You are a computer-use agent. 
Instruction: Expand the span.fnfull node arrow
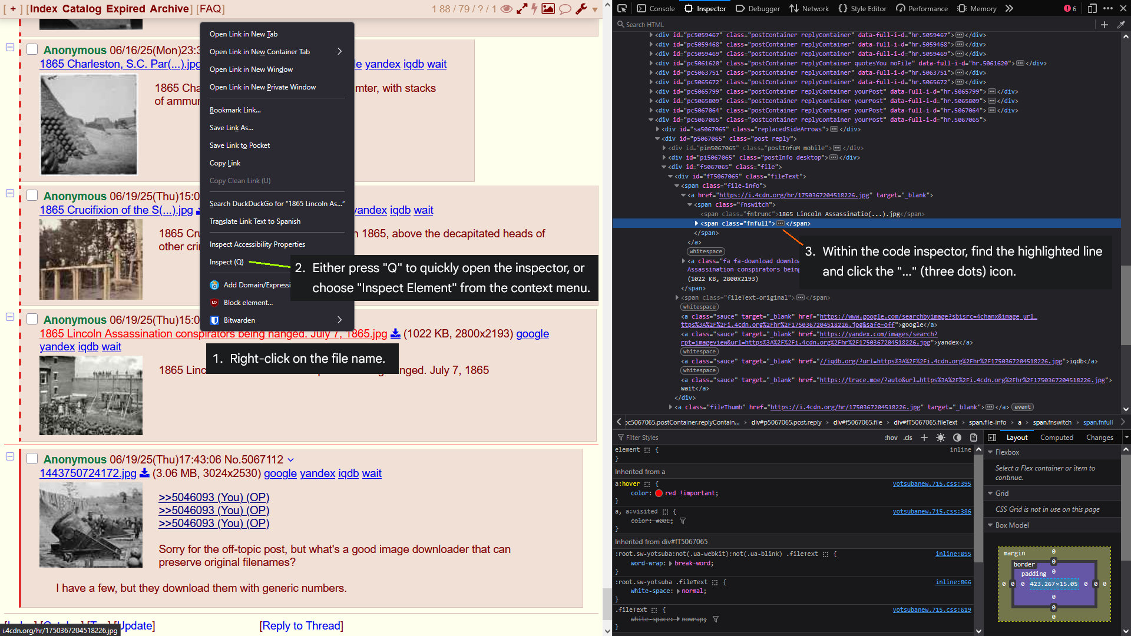[x=696, y=224]
